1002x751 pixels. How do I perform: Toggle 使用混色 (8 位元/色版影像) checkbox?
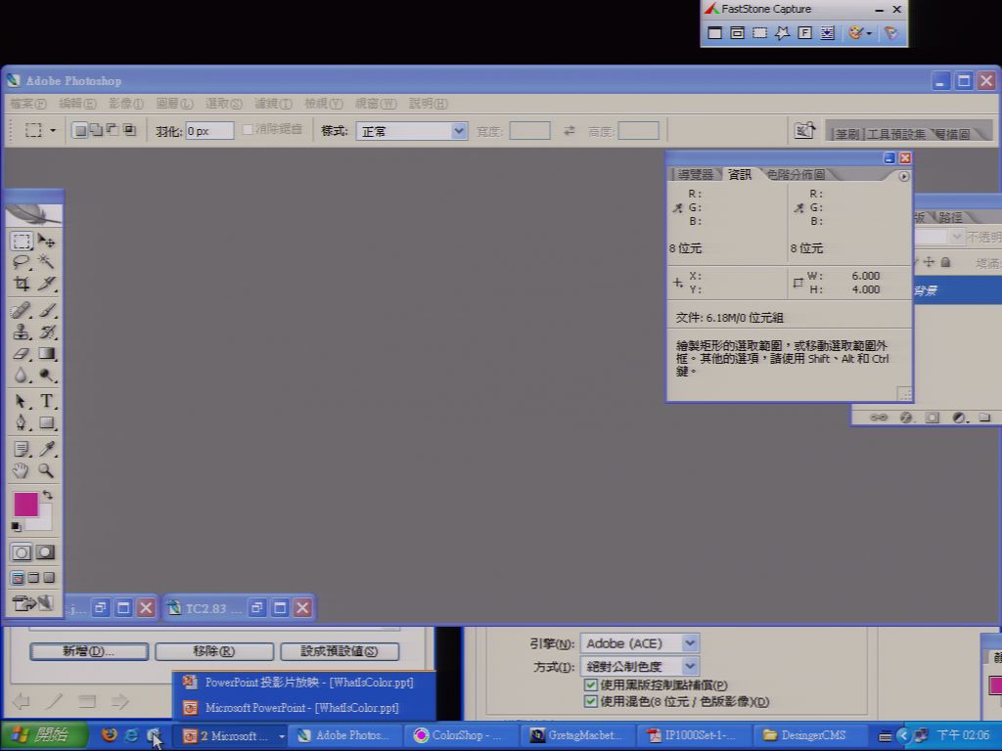coord(591,701)
